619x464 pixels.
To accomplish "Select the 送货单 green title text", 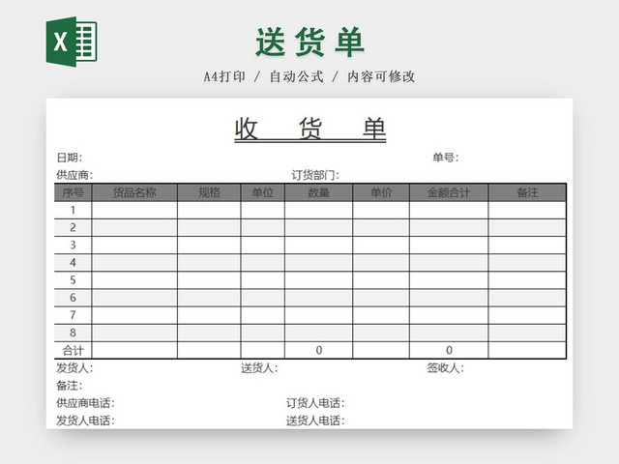I will tap(309, 42).
